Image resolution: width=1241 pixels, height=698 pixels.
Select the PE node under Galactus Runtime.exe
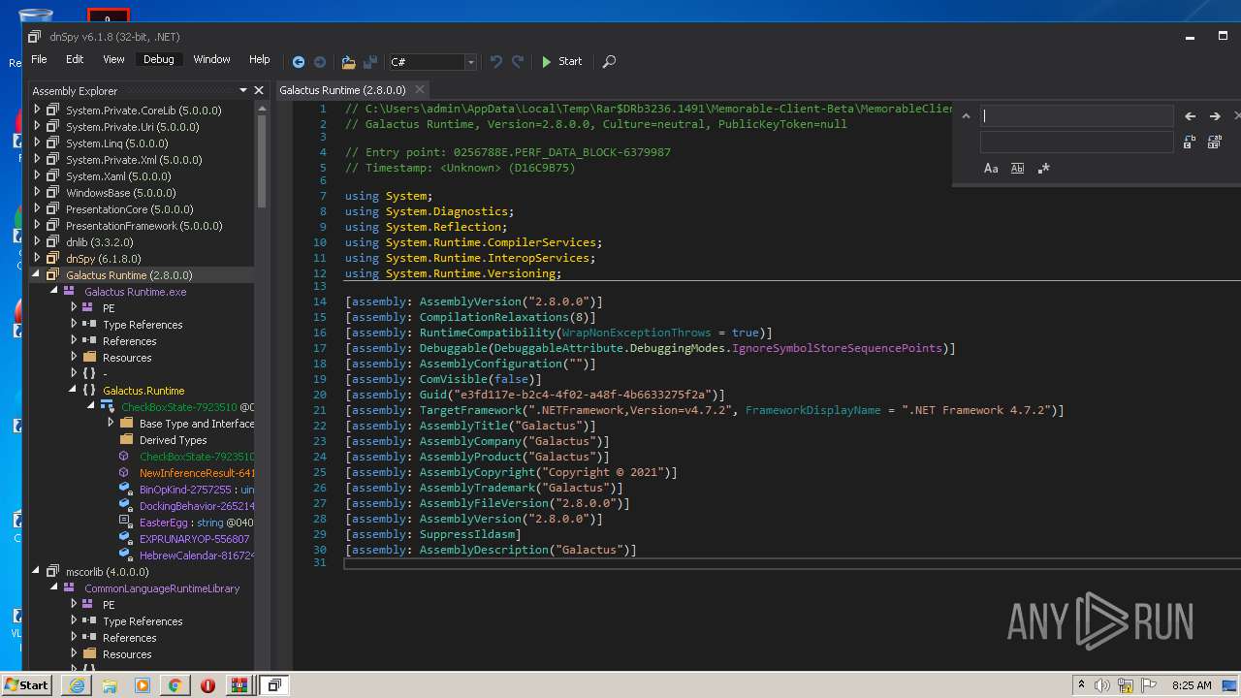[109, 308]
